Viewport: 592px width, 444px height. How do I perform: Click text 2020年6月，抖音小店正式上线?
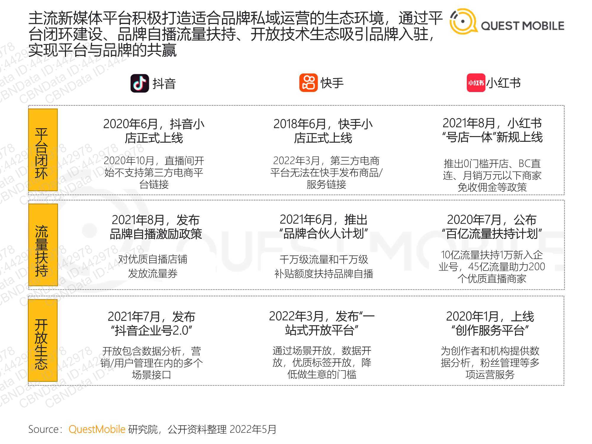click(x=154, y=131)
